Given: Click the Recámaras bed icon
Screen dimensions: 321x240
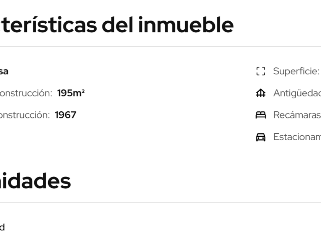Looking at the screenshot, I should [261, 115].
